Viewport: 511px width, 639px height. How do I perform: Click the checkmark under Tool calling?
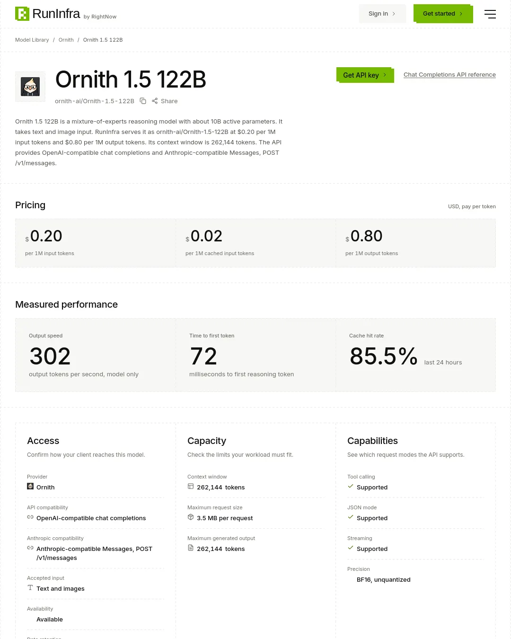click(351, 487)
